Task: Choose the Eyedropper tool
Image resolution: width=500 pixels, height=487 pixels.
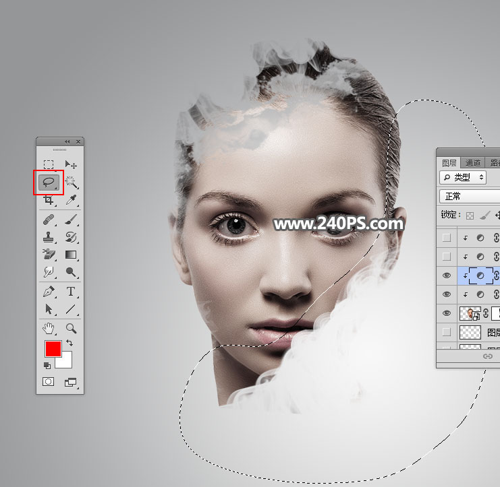Action: tap(71, 200)
